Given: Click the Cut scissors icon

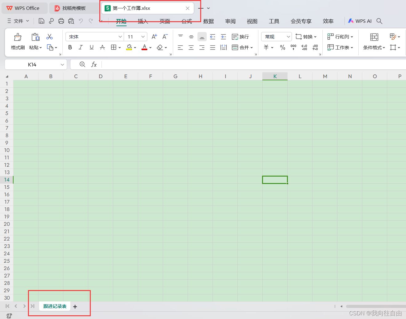Looking at the screenshot, I should [x=50, y=37].
